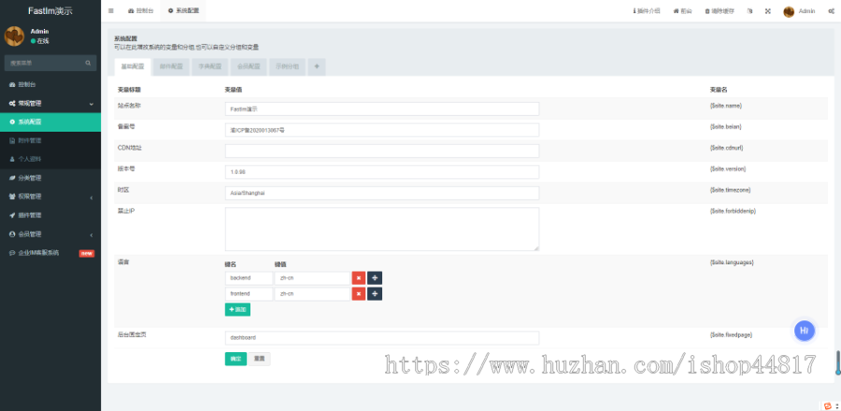
Task: Open the control sidebar gears icon
Action: pyautogui.click(x=831, y=10)
